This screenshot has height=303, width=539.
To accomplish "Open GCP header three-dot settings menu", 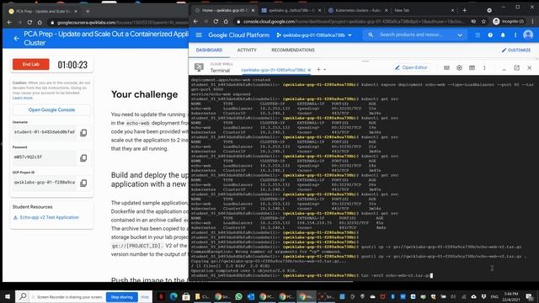I will pos(515,35).
